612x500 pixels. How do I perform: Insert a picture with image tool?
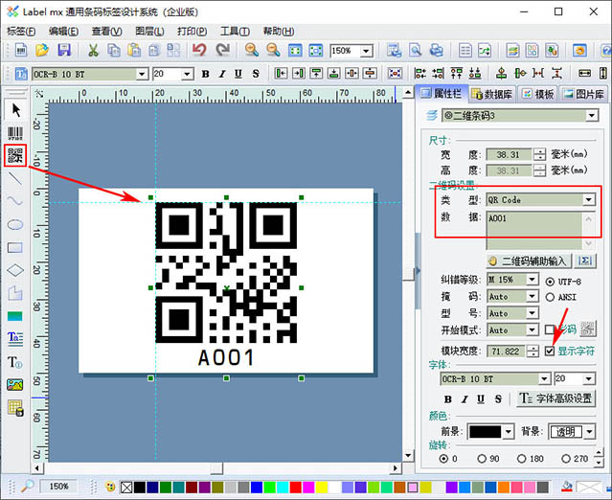[x=15, y=385]
